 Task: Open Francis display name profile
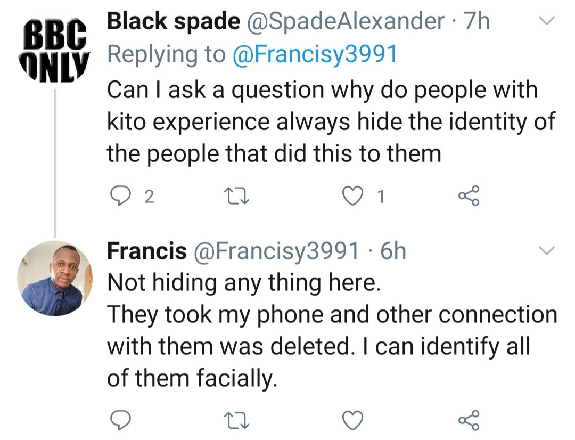coord(147,251)
